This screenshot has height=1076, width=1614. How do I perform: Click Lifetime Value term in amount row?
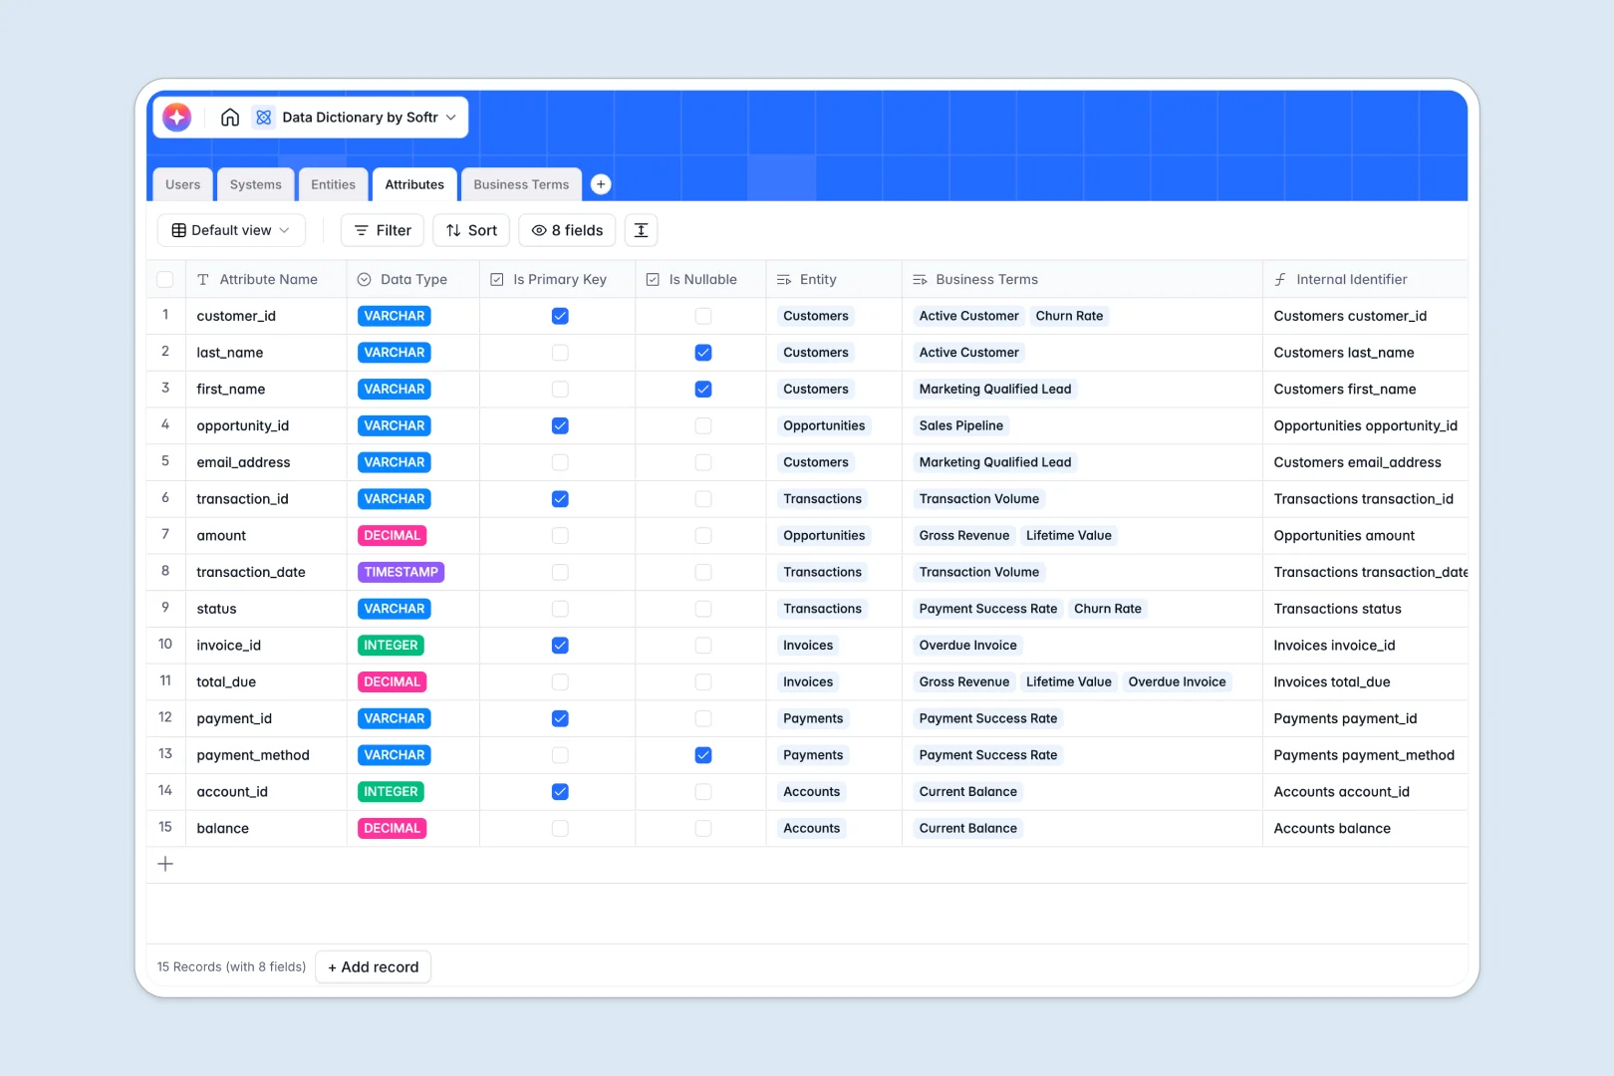(x=1069, y=536)
